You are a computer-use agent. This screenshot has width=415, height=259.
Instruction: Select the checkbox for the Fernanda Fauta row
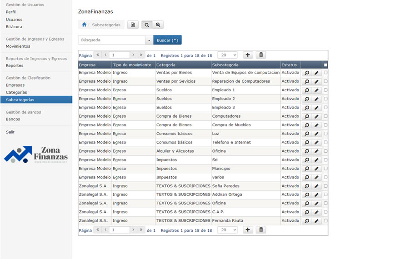click(325, 221)
